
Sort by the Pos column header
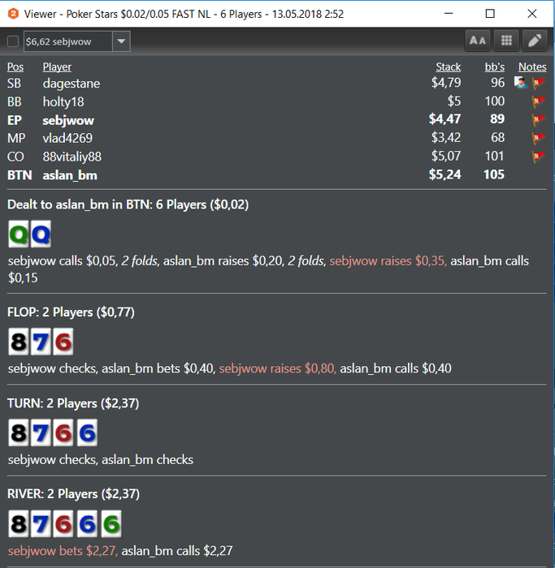click(x=15, y=67)
